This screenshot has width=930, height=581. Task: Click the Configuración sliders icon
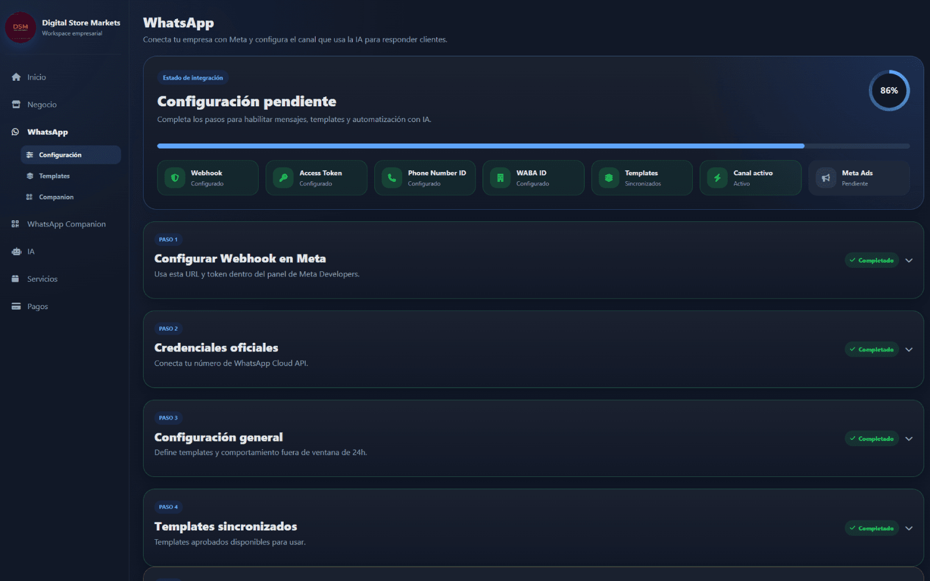(30, 155)
